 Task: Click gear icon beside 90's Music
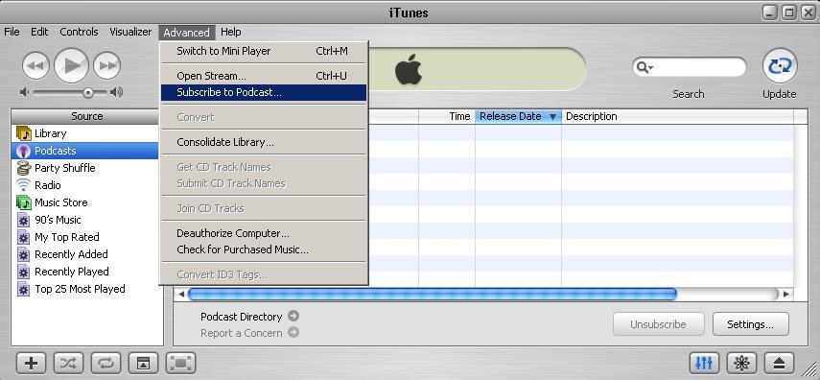point(24,220)
